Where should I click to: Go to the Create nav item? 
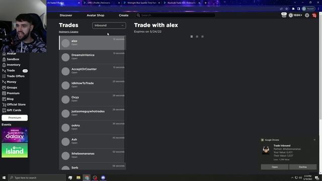(x=124, y=15)
